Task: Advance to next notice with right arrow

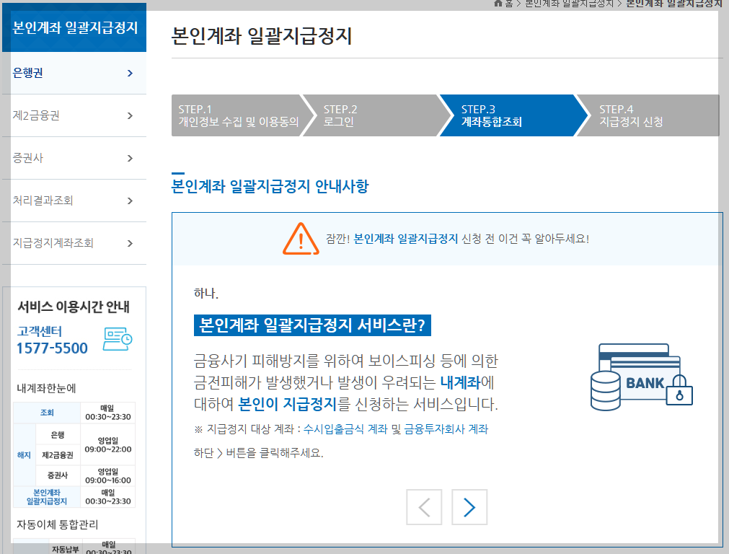Action: tap(469, 506)
